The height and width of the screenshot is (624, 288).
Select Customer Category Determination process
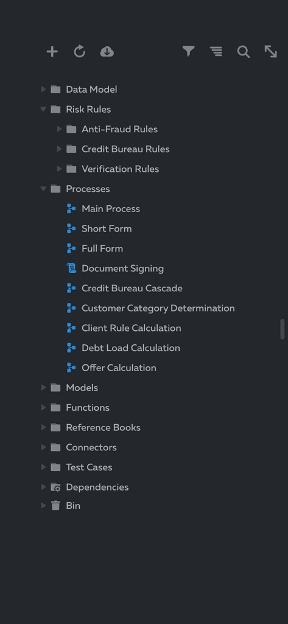pyautogui.click(x=158, y=308)
